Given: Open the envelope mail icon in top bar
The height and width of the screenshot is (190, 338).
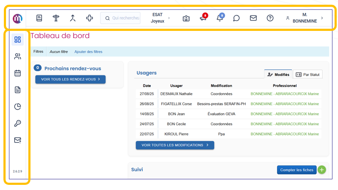Looking at the screenshot, I should click(253, 18).
